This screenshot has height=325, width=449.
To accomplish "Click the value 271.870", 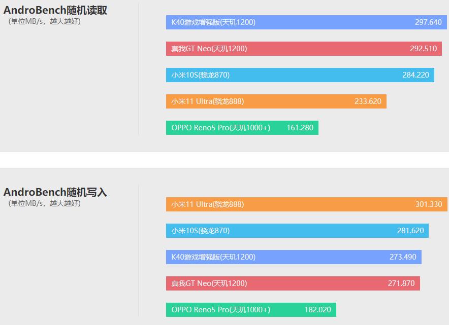I will tap(401, 283).
